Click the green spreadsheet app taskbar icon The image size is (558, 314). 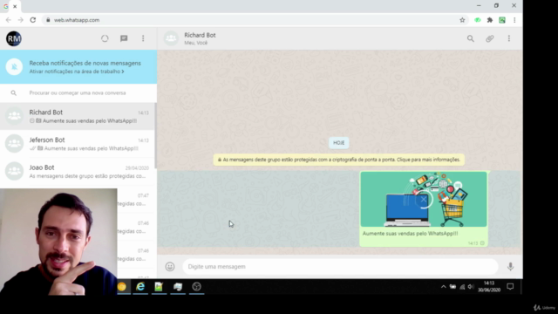pos(159,287)
